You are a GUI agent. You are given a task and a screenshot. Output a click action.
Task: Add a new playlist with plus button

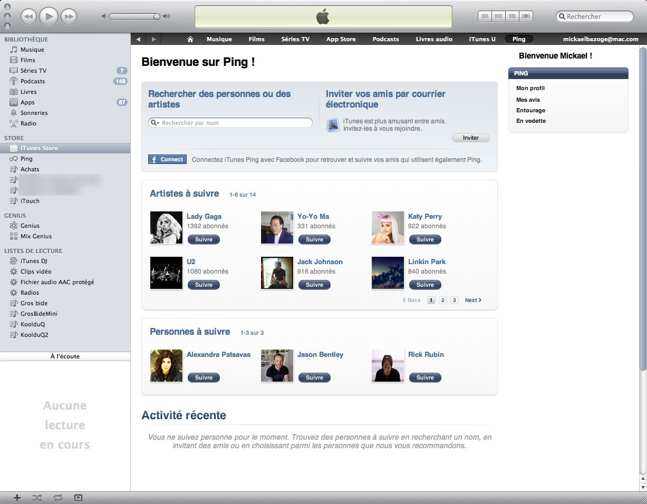(17, 497)
